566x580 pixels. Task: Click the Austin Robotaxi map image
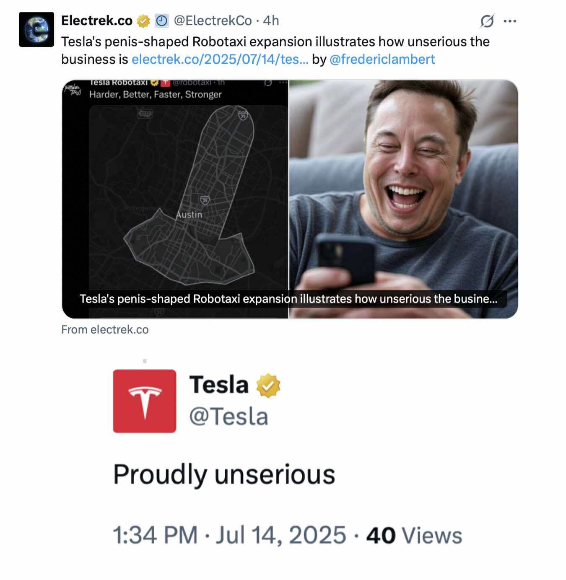coord(175,193)
